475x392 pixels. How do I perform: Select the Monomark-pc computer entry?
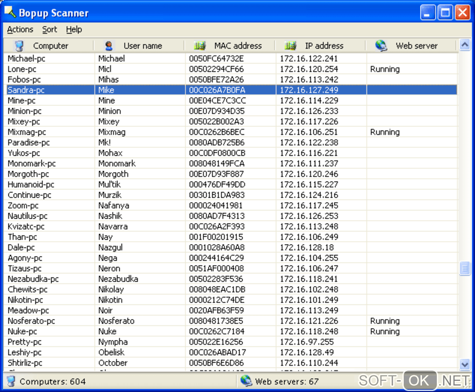(x=32, y=164)
